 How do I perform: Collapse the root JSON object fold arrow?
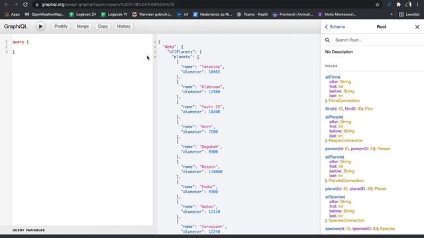(x=155, y=42)
